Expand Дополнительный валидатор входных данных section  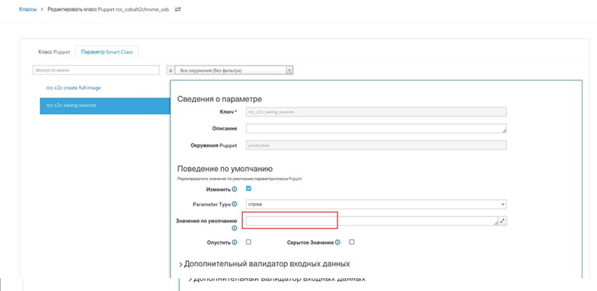(265, 264)
